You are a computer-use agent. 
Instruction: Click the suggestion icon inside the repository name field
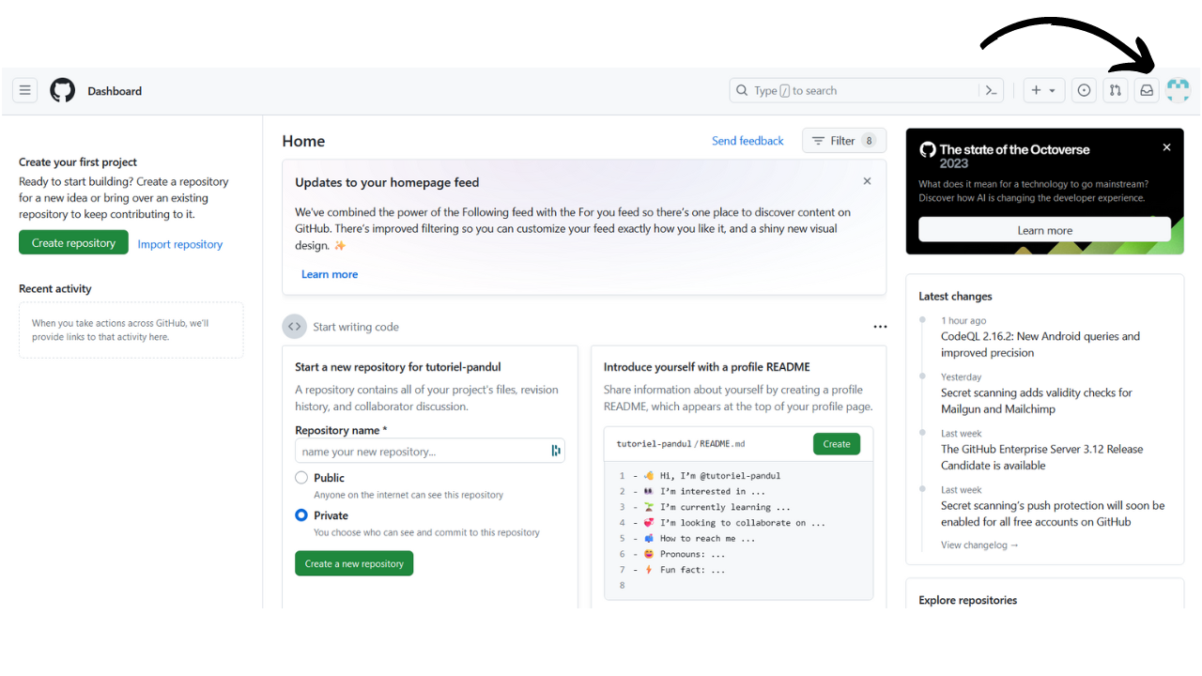pyautogui.click(x=556, y=451)
